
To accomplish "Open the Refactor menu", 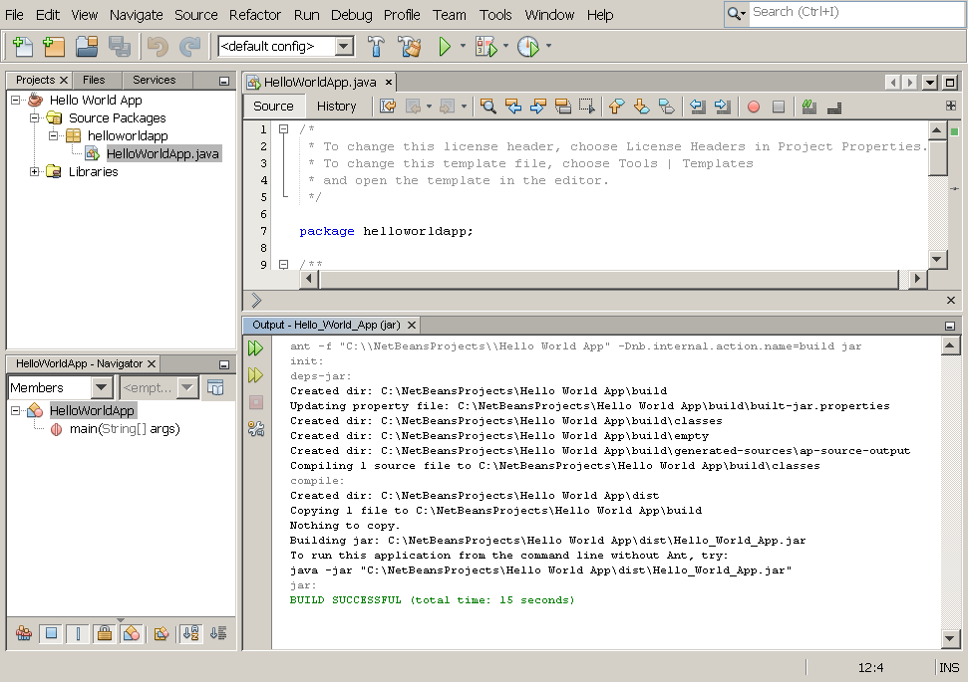I will [254, 14].
